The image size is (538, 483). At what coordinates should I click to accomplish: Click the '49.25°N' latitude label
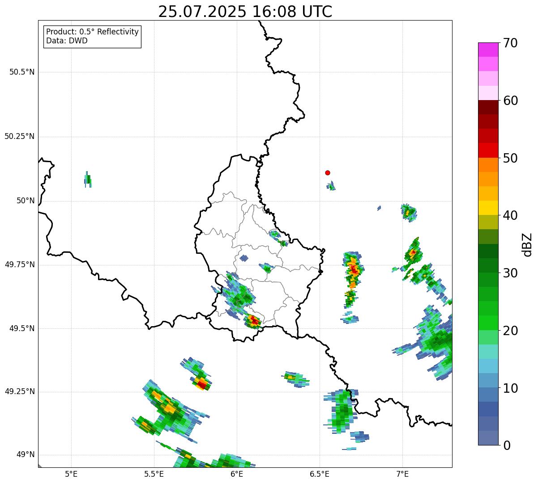pyautogui.click(x=20, y=391)
